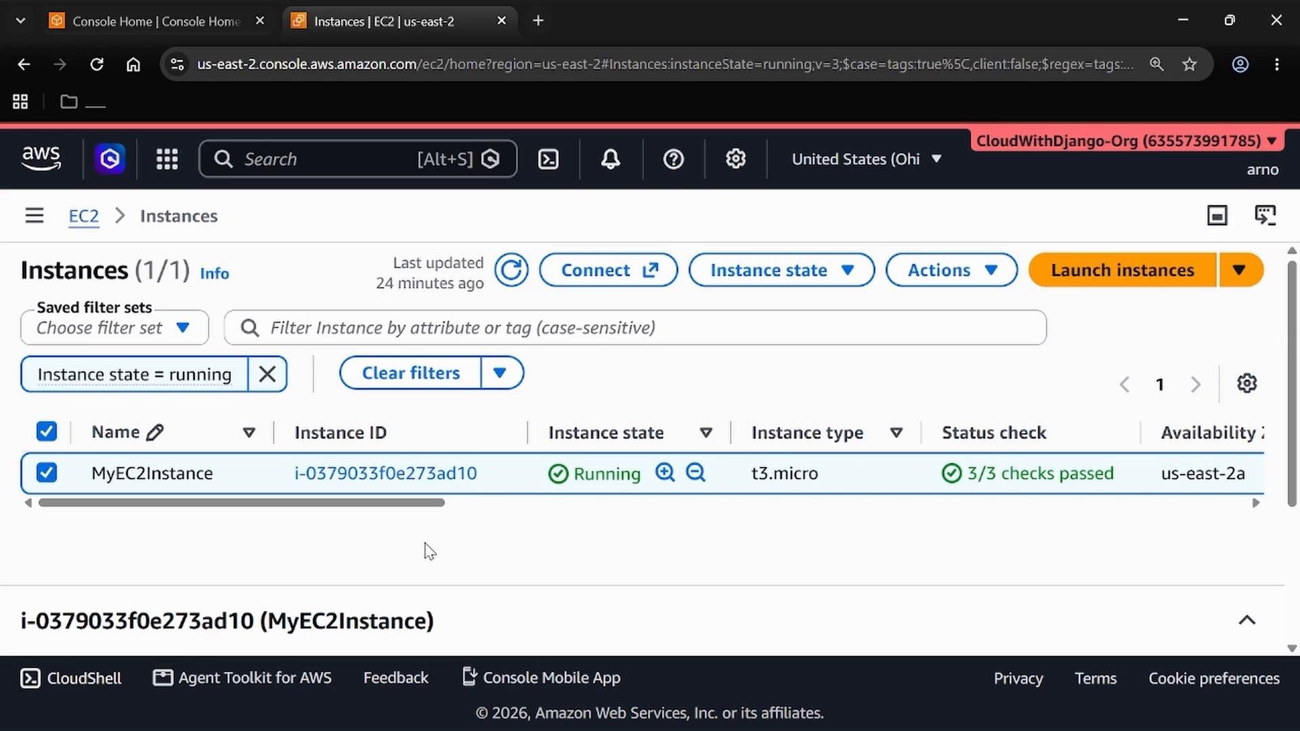Open the AWS home logo

pyautogui.click(x=41, y=158)
